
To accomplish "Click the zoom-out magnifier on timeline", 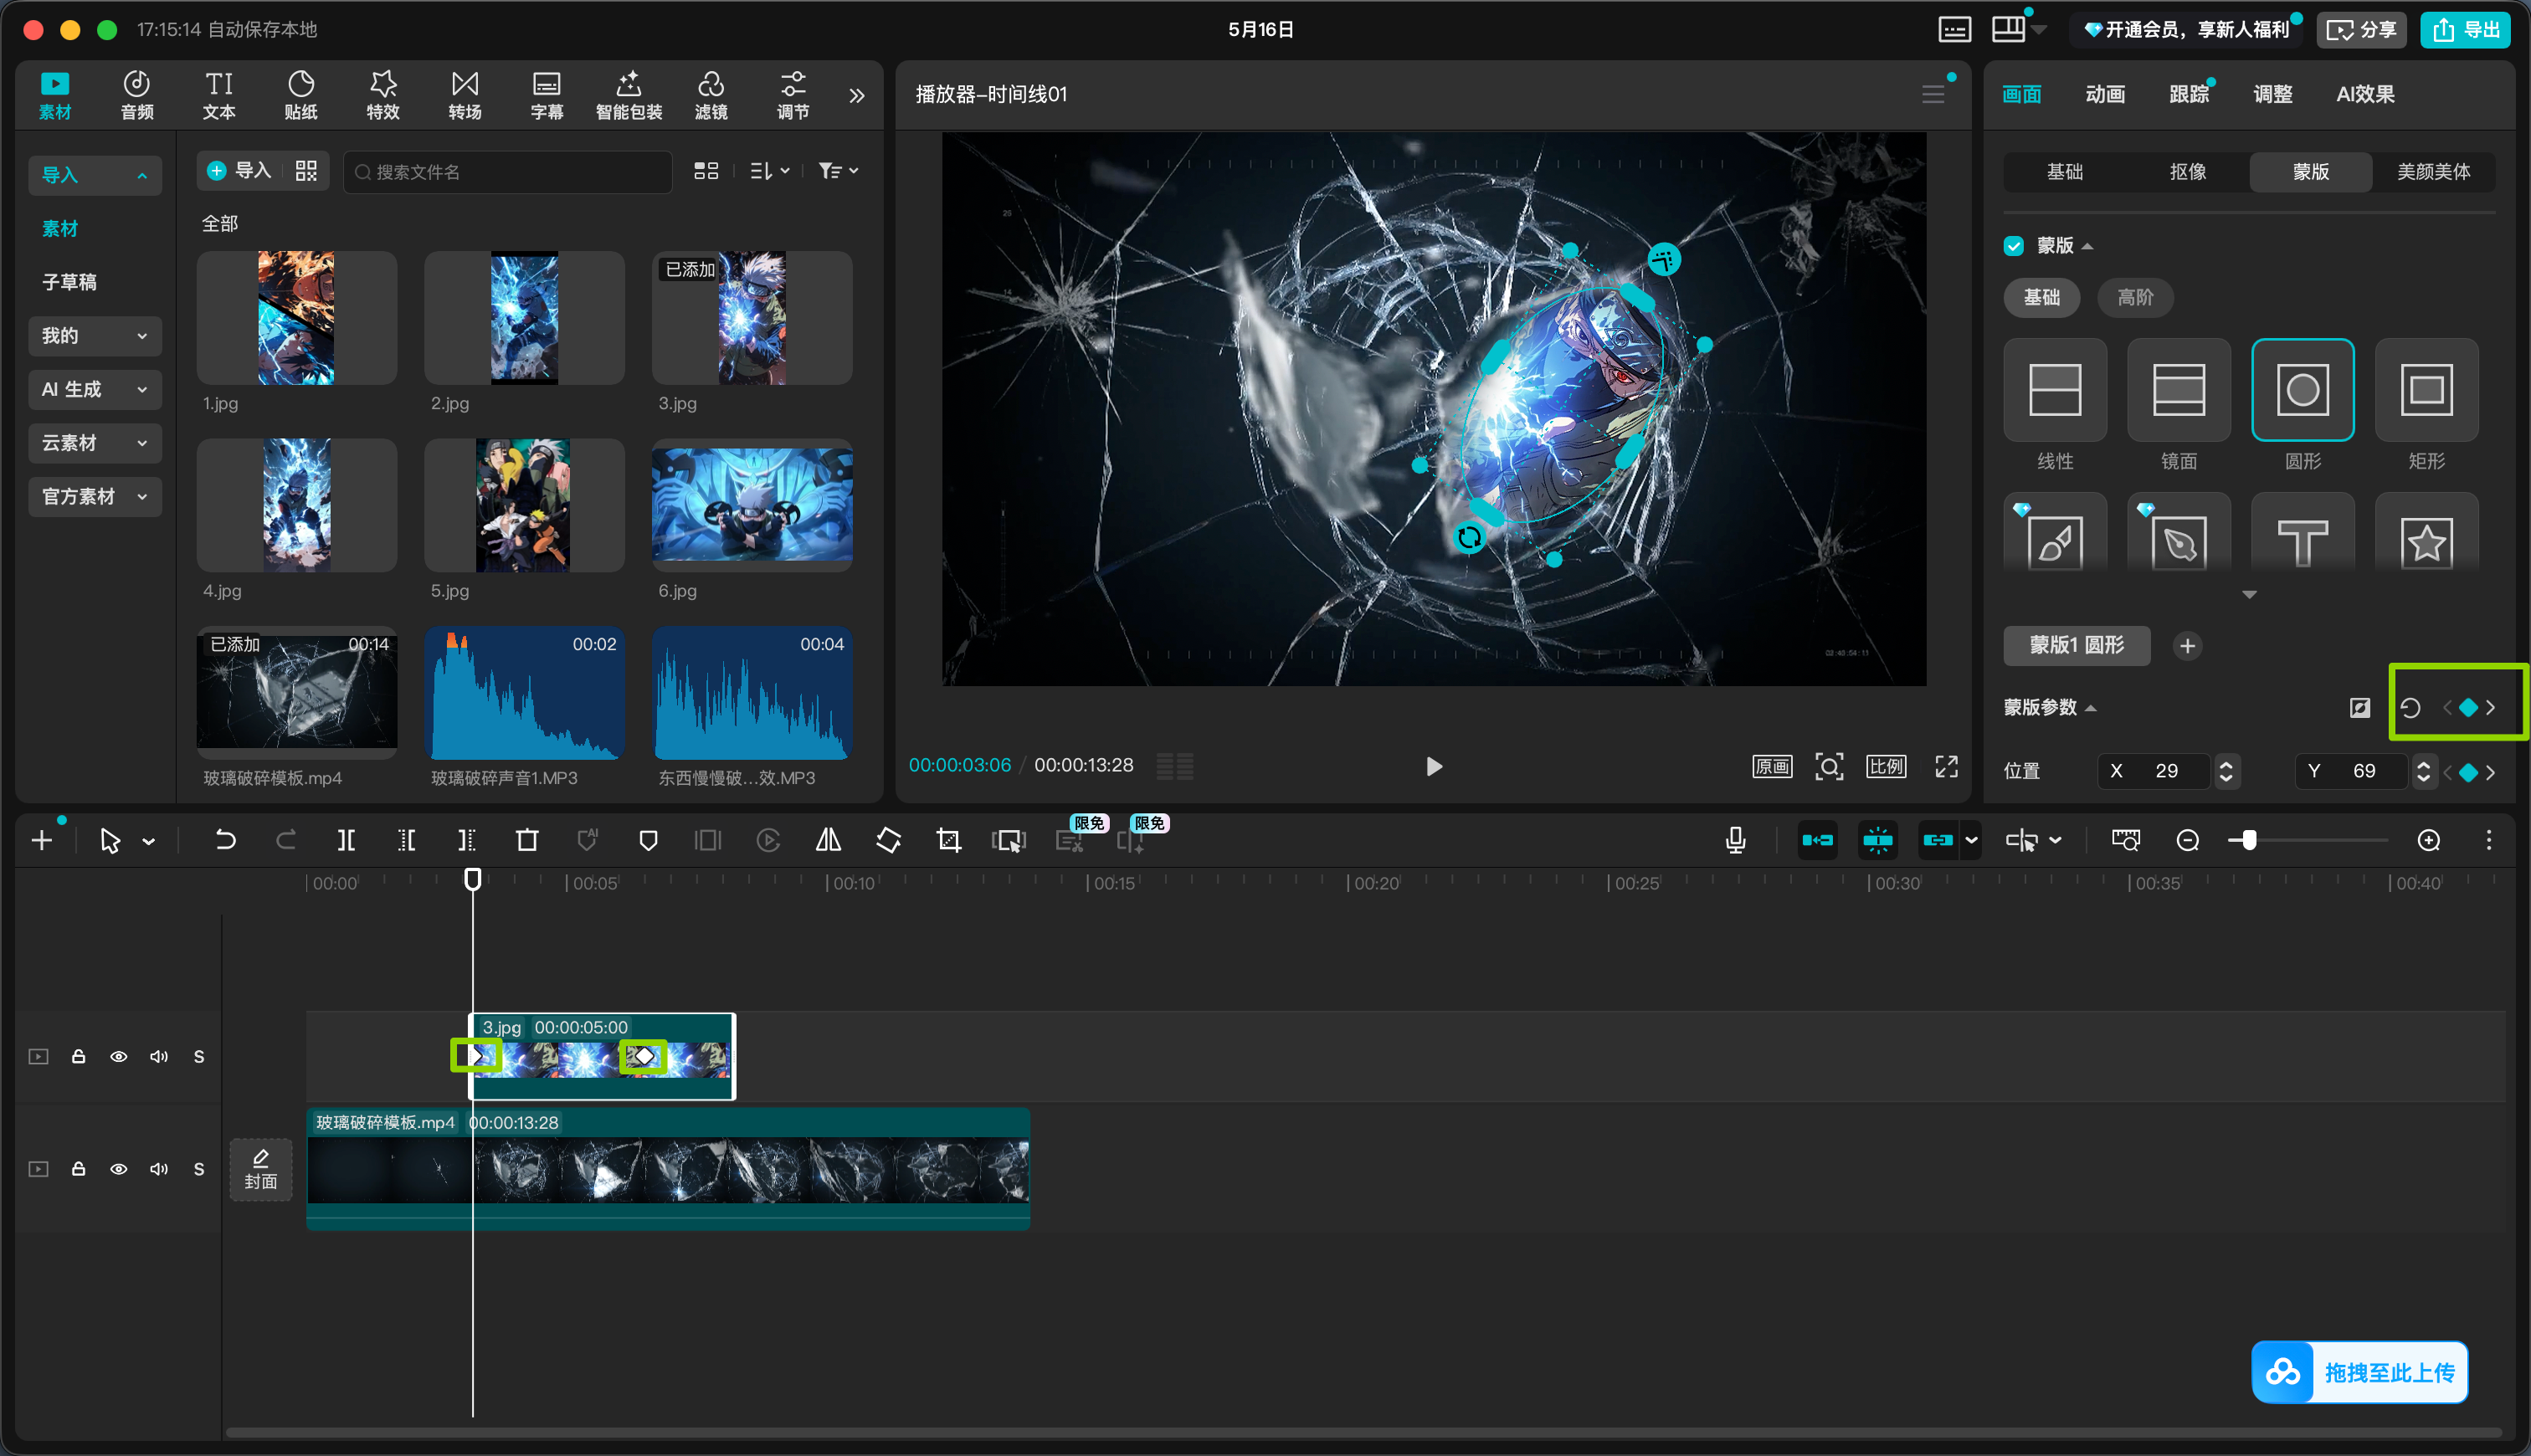I will 2187,841.
